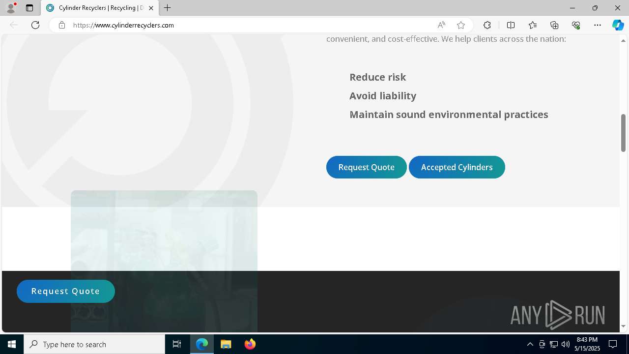Select the Cylinder Recyclers browser tab
Image resolution: width=629 pixels, height=354 pixels.
coord(100,8)
